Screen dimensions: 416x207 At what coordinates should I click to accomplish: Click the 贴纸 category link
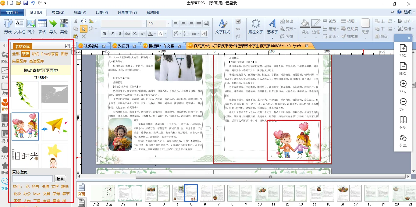(35, 54)
